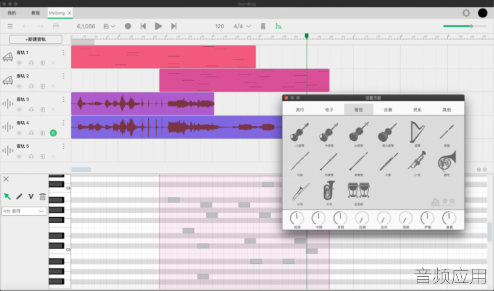Click the trash delete icon in piano roll
The width and height of the screenshot is (494, 291).
(43, 196)
